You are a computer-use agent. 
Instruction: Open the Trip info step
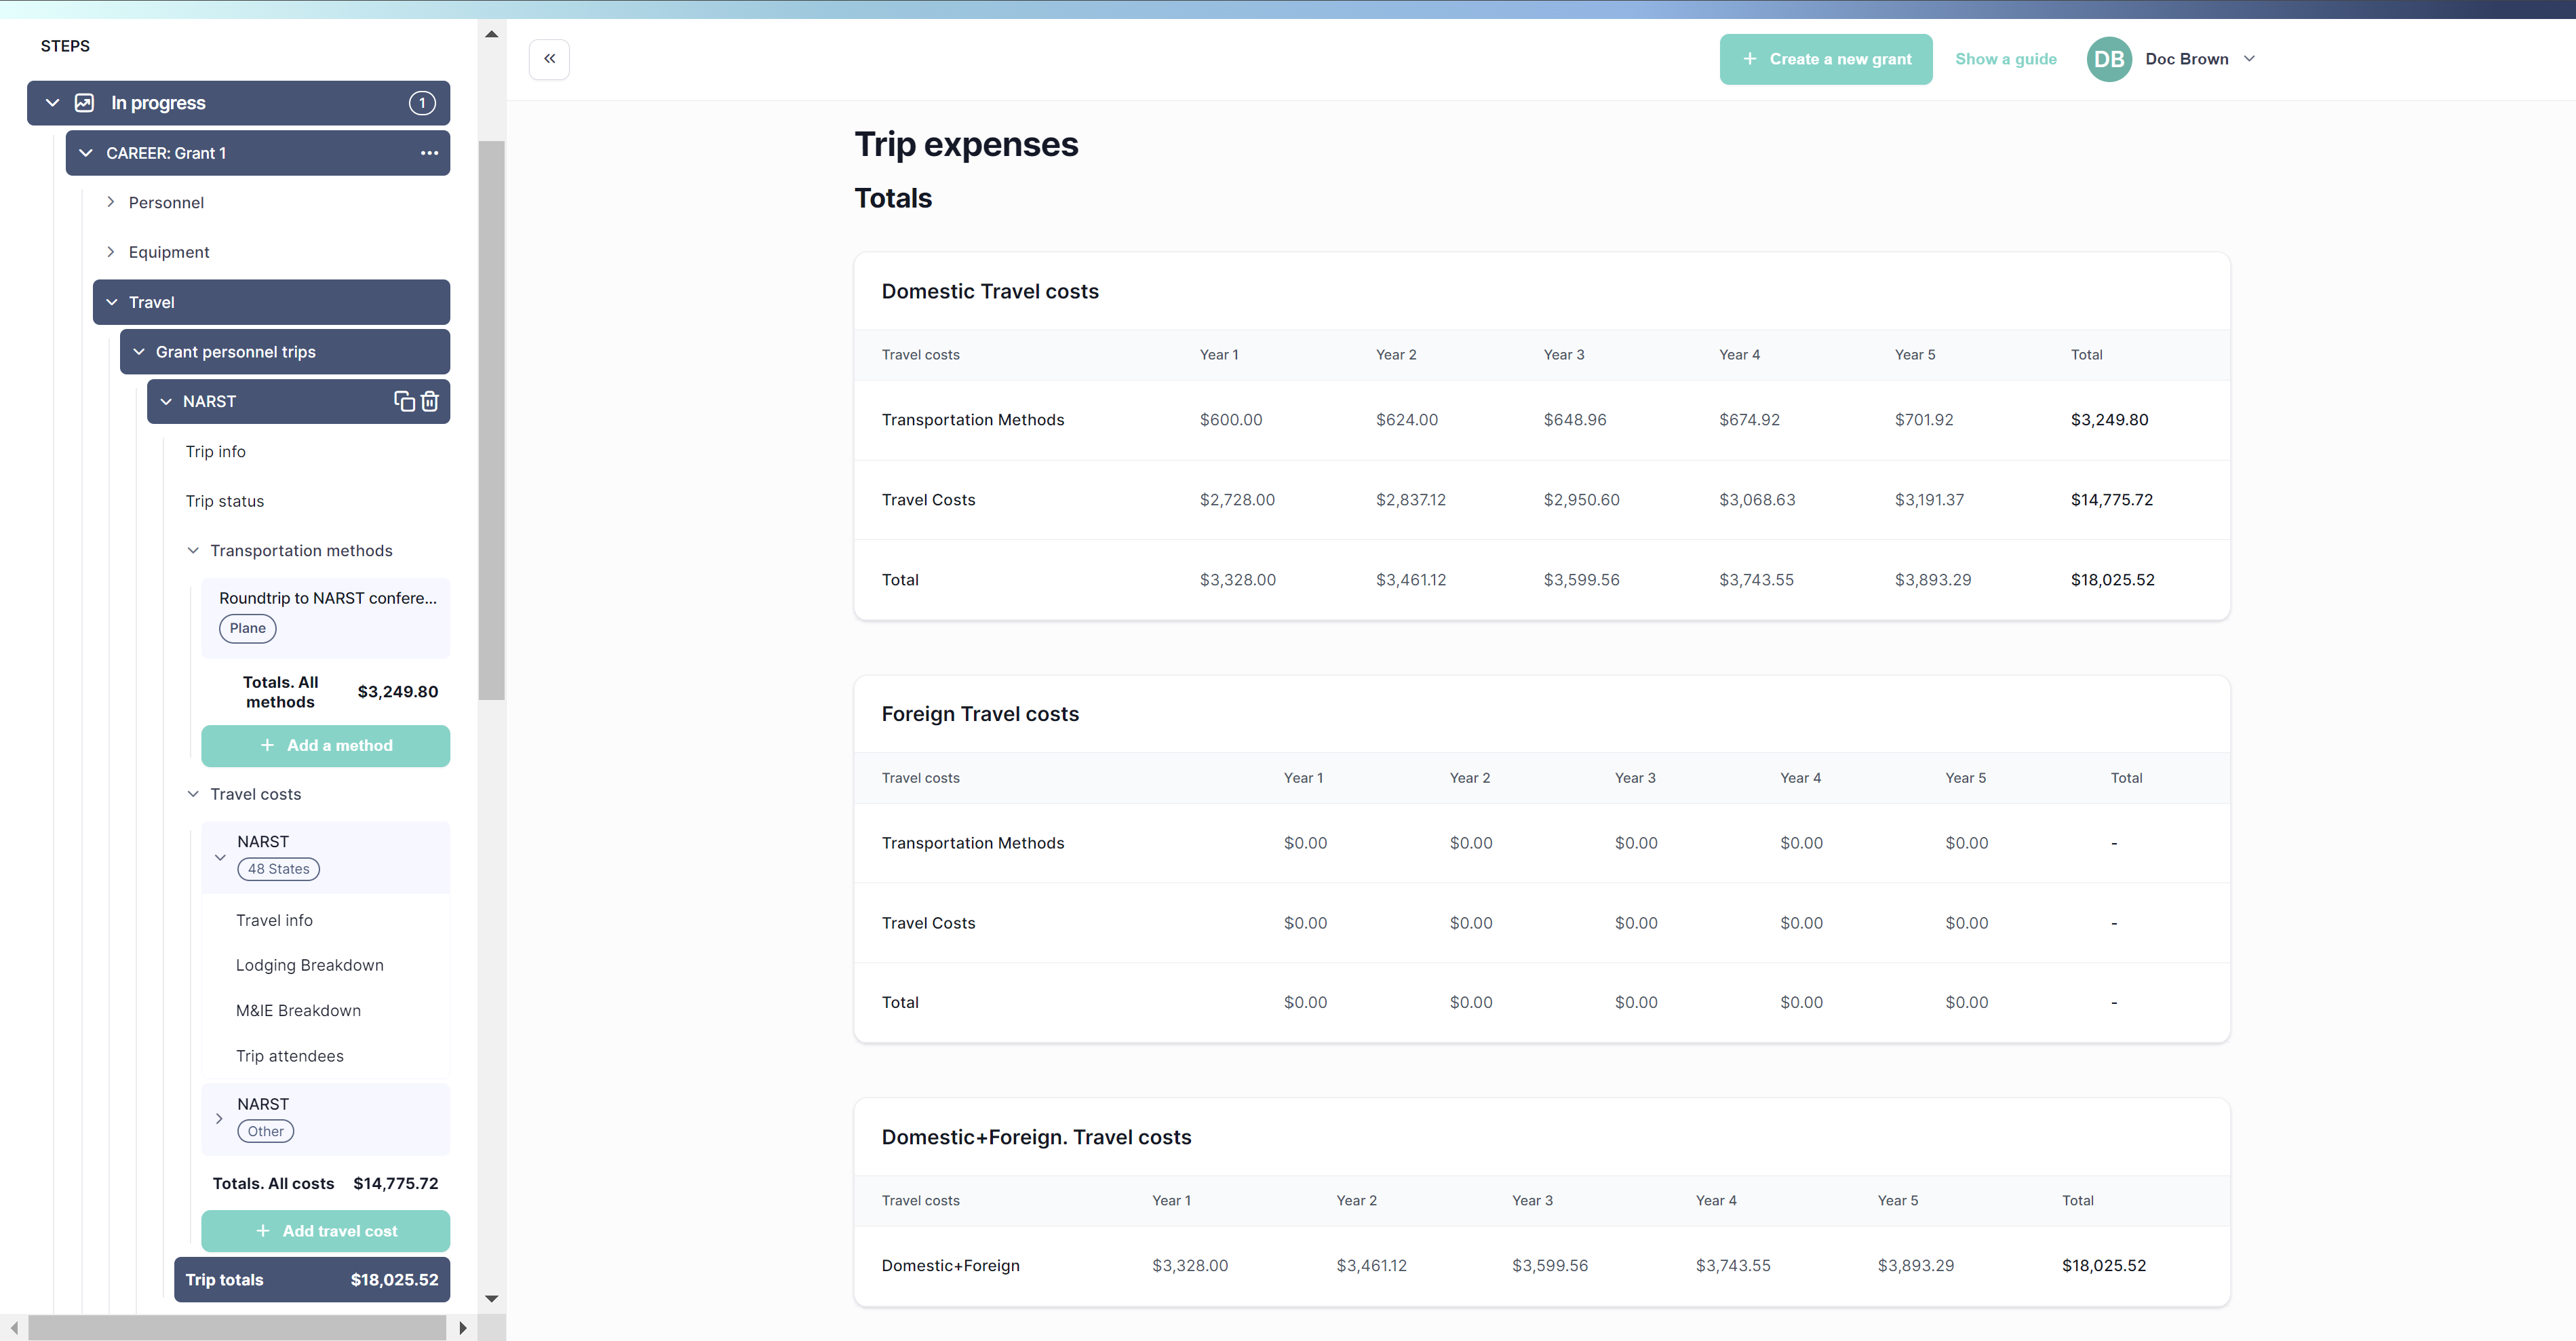point(215,451)
